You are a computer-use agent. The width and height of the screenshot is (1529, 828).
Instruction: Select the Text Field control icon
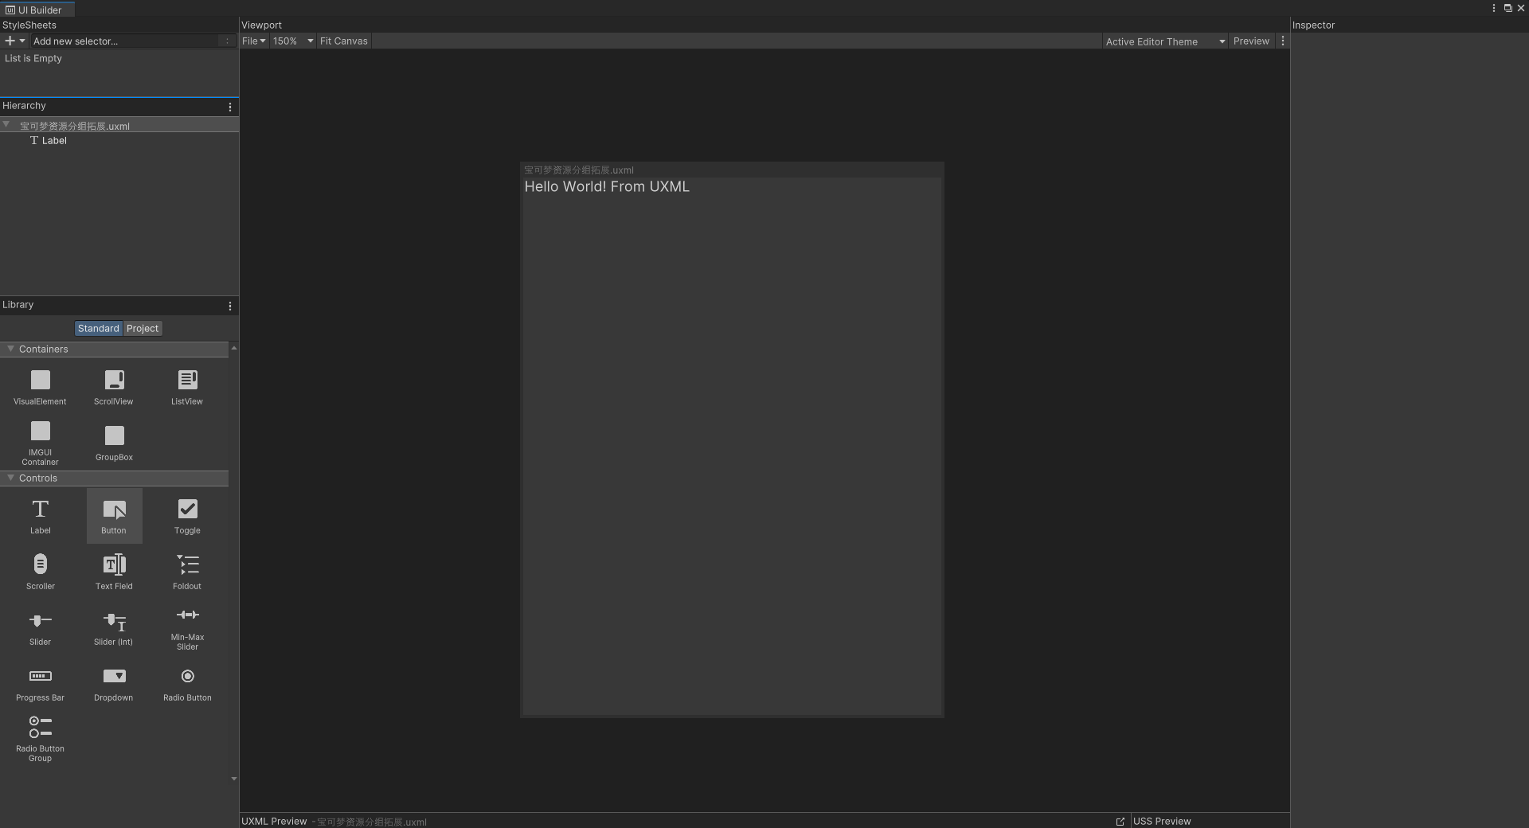click(114, 565)
